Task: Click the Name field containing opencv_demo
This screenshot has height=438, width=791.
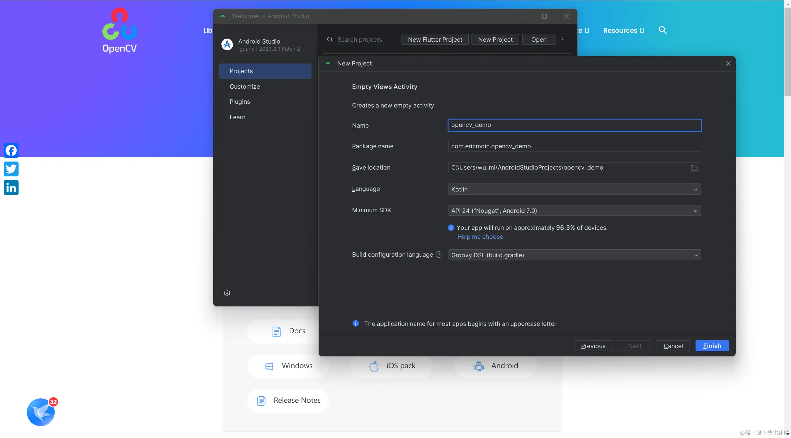Action: 575,125
